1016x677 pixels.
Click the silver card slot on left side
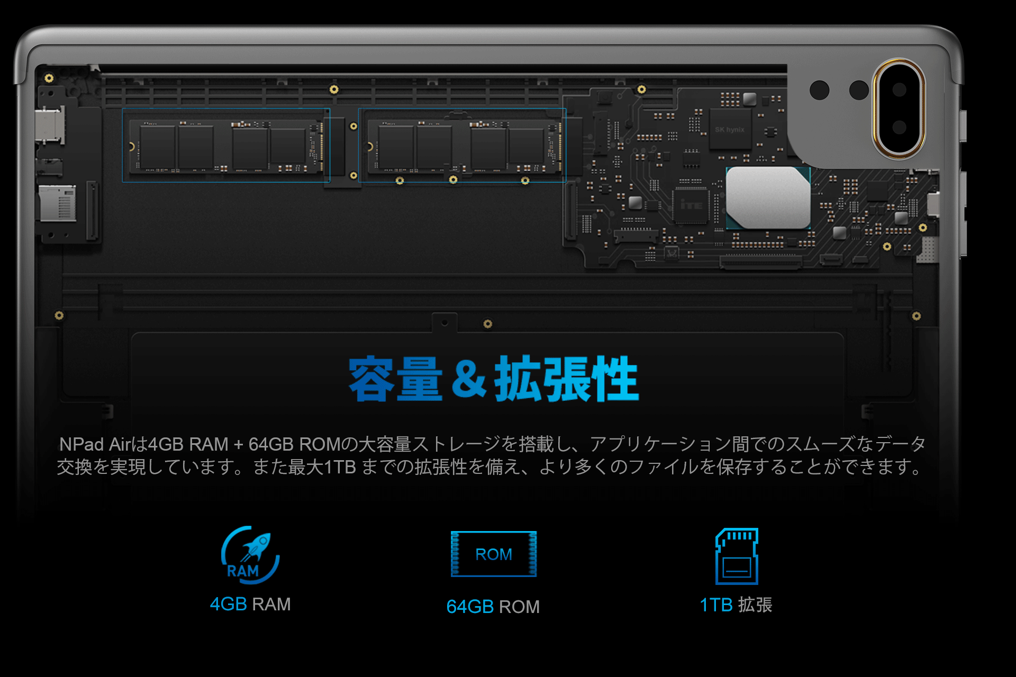pos(58,204)
